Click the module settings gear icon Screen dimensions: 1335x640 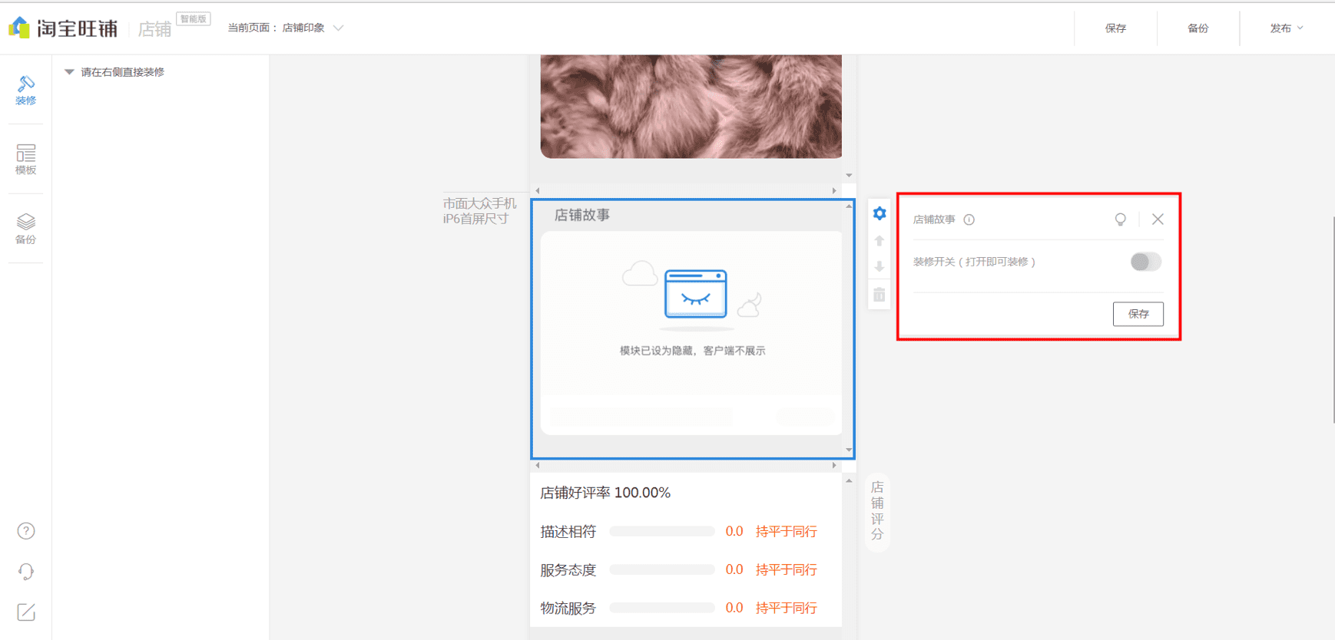tap(880, 213)
